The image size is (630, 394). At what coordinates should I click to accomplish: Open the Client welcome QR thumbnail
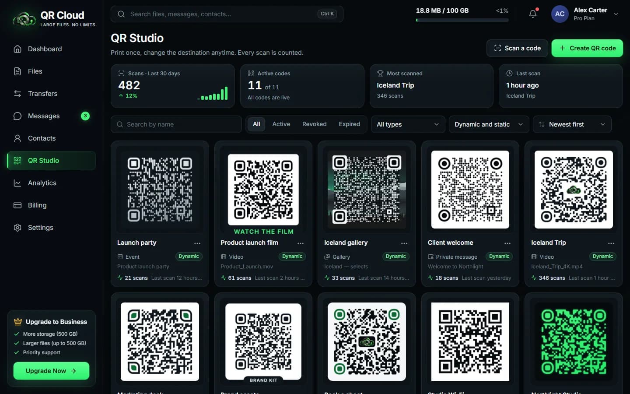470,190
